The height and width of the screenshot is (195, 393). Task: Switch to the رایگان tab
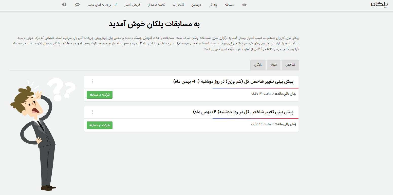[x=258, y=65]
